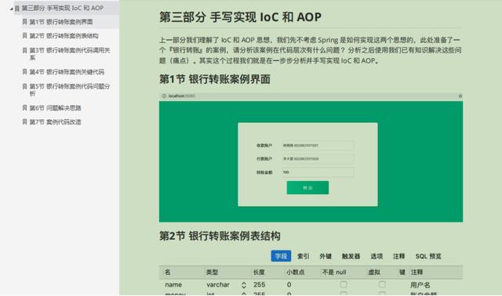
Task: Click bookmark icon beside 第6节 问题解决思路
Action: coord(24,108)
